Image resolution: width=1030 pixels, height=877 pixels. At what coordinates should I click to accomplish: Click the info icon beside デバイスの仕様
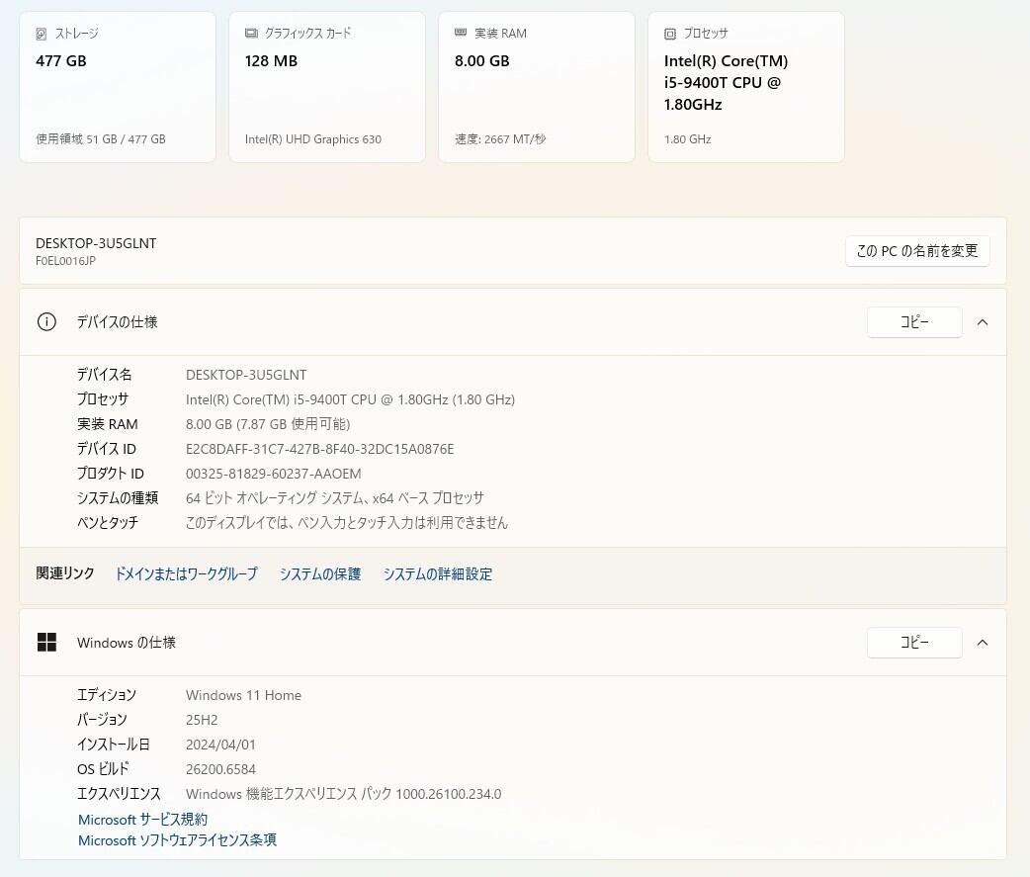[46, 322]
